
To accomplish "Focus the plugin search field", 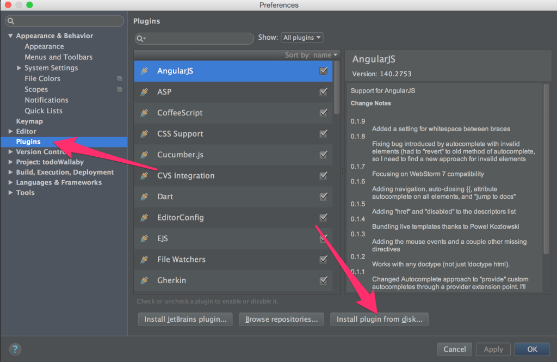I will (x=194, y=39).
